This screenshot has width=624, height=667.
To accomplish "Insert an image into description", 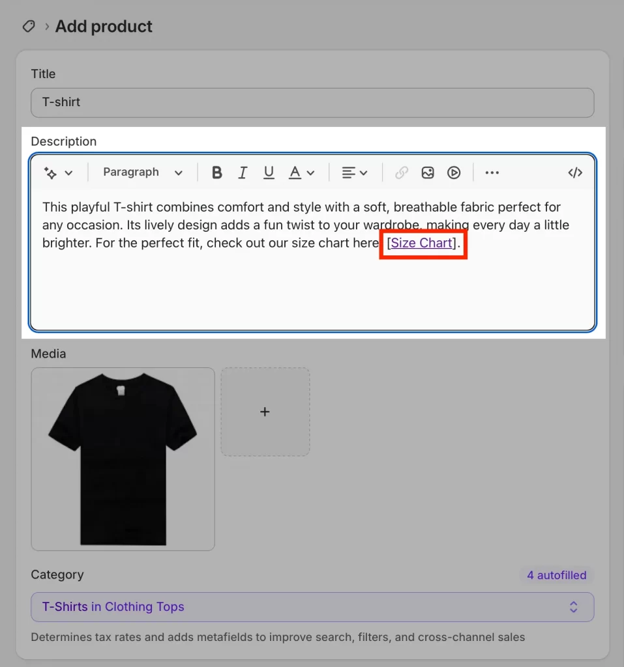I will 428,172.
